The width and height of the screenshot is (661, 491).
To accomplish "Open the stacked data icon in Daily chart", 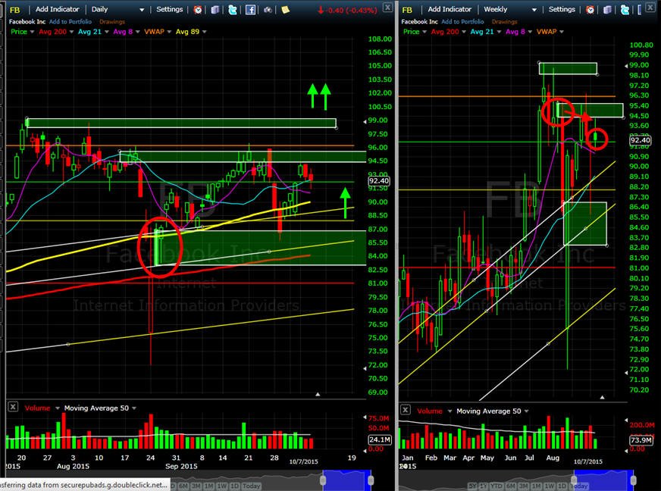I will click(215, 10).
